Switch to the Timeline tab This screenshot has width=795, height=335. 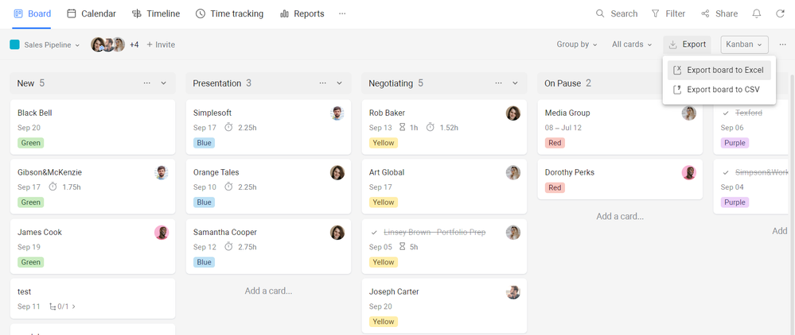[x=156, y=13]
